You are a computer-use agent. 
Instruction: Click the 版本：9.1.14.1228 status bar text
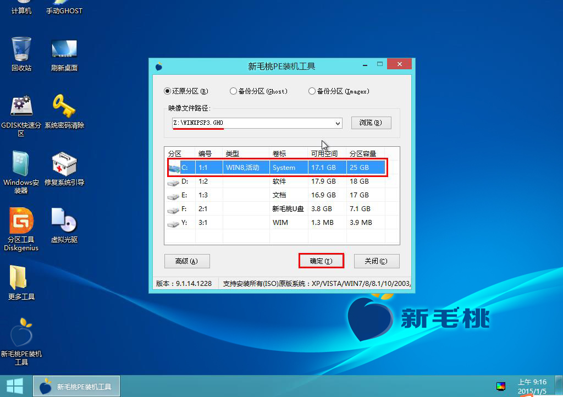tap(184, 284)
